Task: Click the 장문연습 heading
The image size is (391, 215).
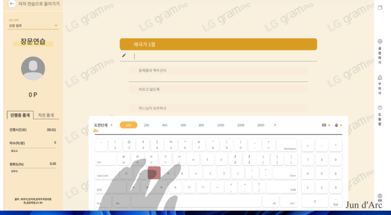Action: pyautogui.click(x=33, y=42)
